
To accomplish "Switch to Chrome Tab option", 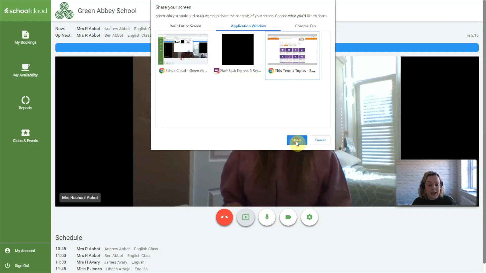I will coord(305,26).
